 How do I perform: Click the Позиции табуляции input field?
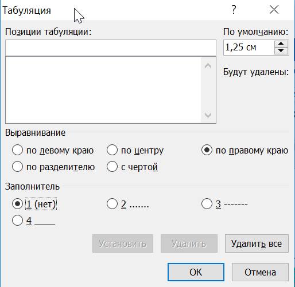(111, 48)
